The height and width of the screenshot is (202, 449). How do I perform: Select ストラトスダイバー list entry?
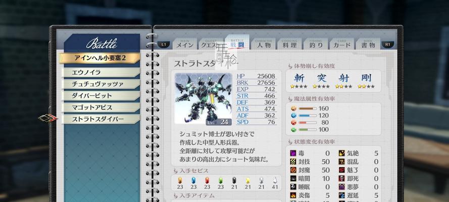point(101,119)
